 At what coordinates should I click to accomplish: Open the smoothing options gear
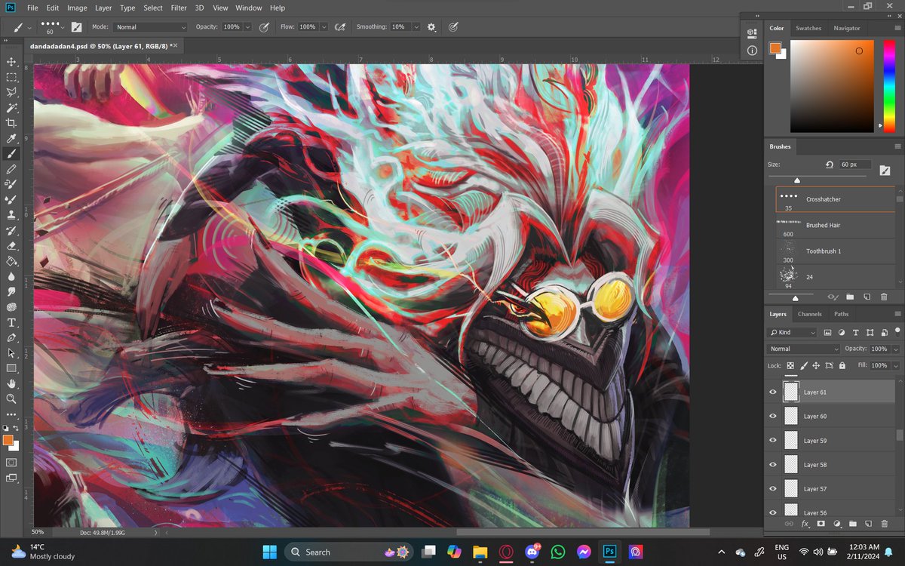click(431, 26)
